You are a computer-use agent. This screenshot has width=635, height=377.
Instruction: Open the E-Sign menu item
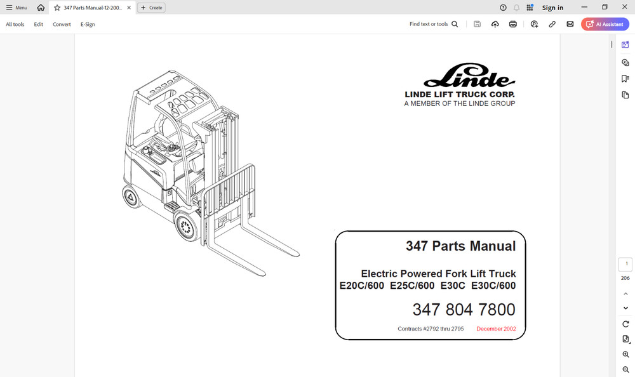(x=88, y=24)
